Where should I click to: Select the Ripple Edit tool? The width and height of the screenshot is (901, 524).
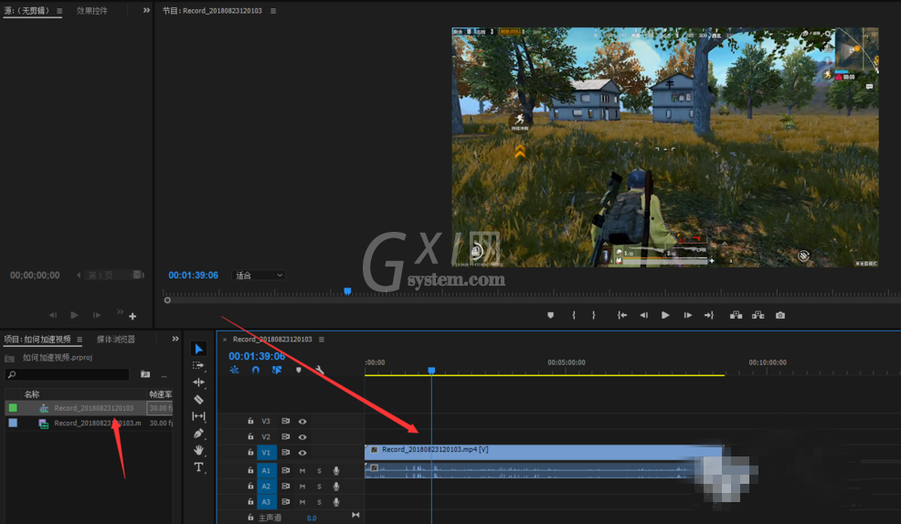[x=198, y=383]
